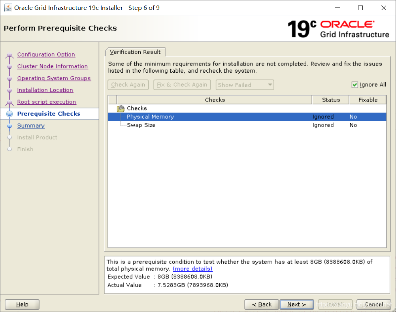Click Ignored status of Swap Size
The width and height of the screenshot is (396, 312).
click(323, 125)
